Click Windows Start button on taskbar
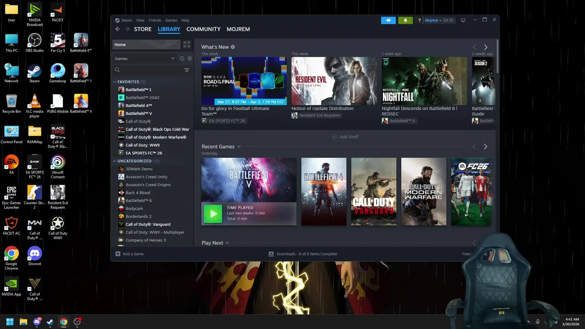Image resolution: width=585 pixels, height=329 pixels. pos(10,322)
